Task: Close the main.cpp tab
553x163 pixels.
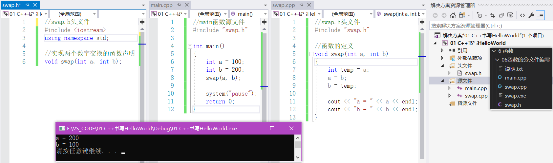Action: (x=187, y=5)
